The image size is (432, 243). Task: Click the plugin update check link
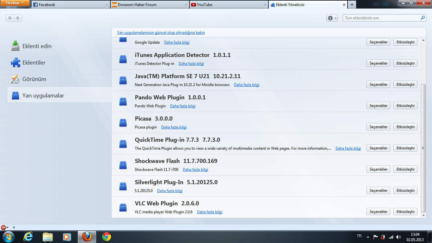[x=161, y=33]
